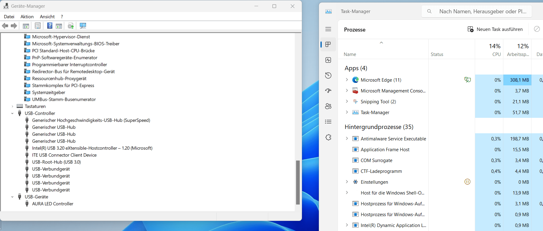Select ITE USB Connector Client Device
The image size is (543, 231).
tap(64, 155)
